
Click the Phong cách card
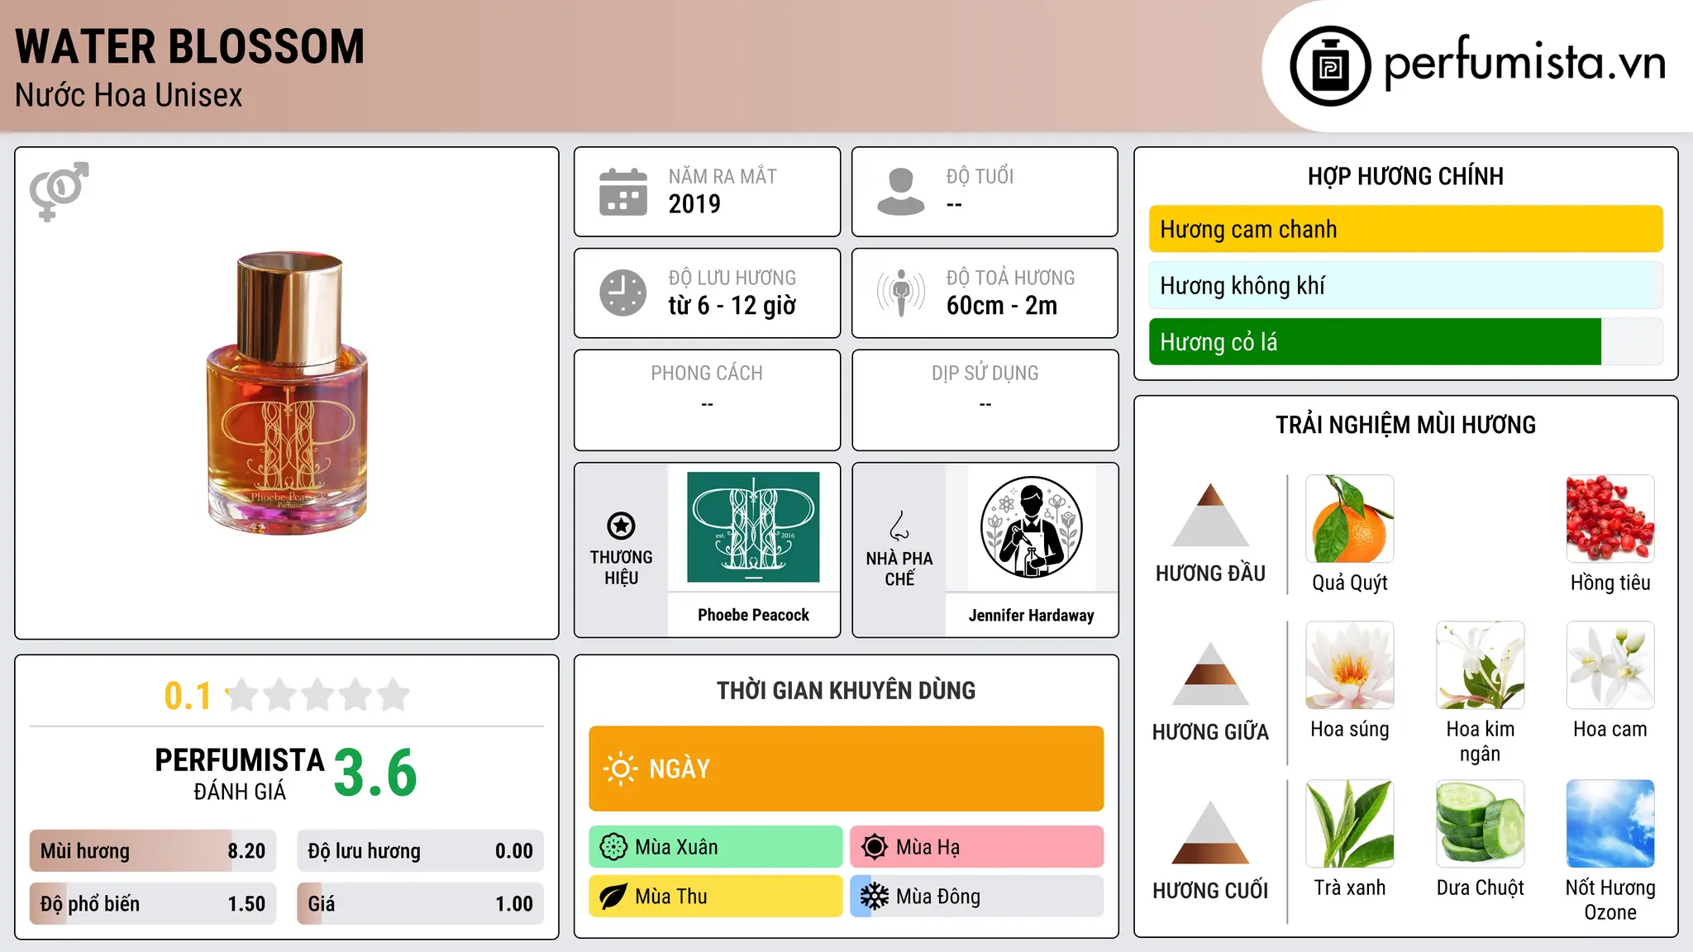point(707,400)
